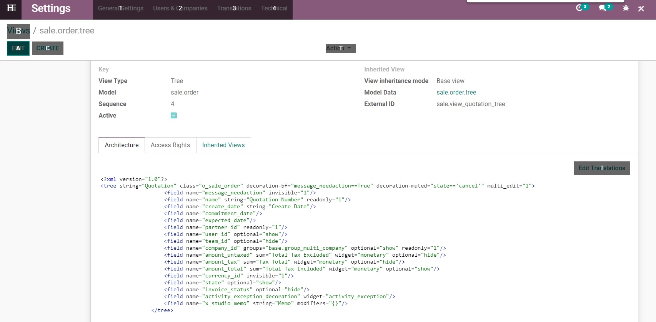Click the Settings app title
Screen dimensions: 656x322
pos(51,8)
